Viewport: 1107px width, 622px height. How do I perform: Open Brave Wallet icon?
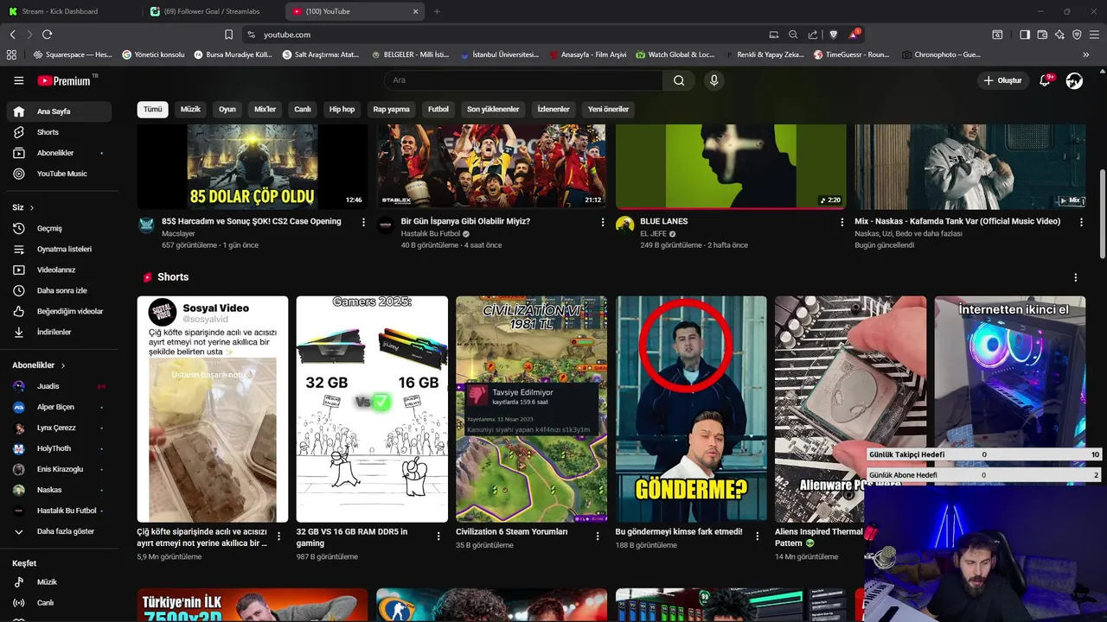1042,35
